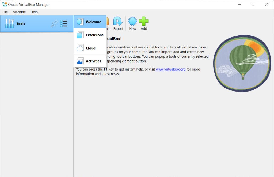Viewport: 274px width, 177px height.
Task: Close the VirtualBox Manager window
Action: [x=267, y=4]
